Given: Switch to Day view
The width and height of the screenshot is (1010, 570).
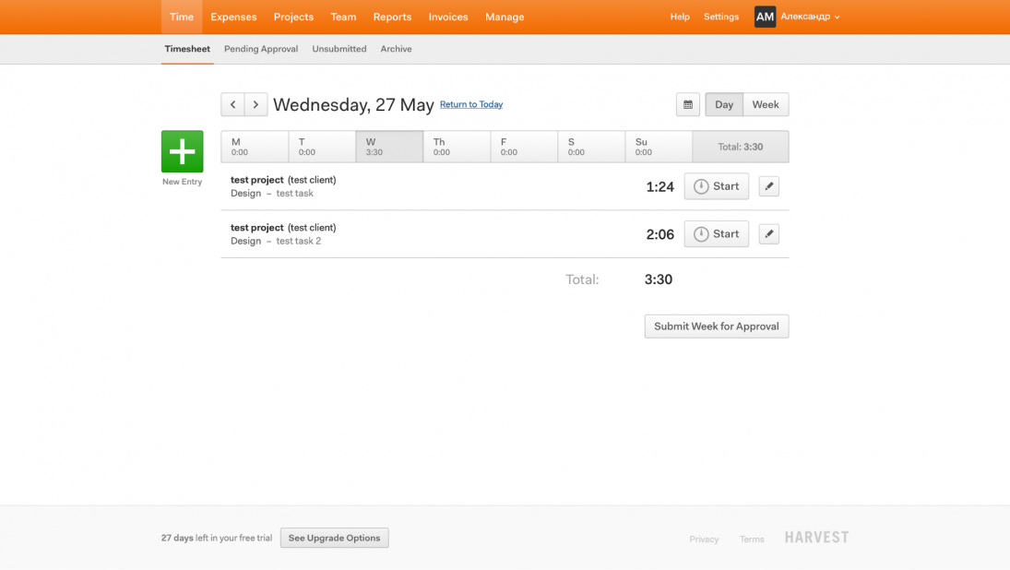Looking at the screenshot, I should (724, 104).
